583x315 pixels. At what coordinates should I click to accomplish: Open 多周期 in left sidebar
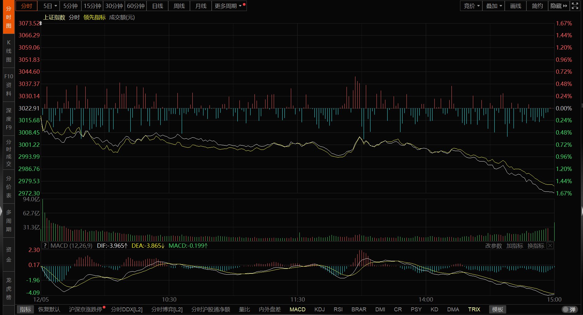tap(9, 220)
